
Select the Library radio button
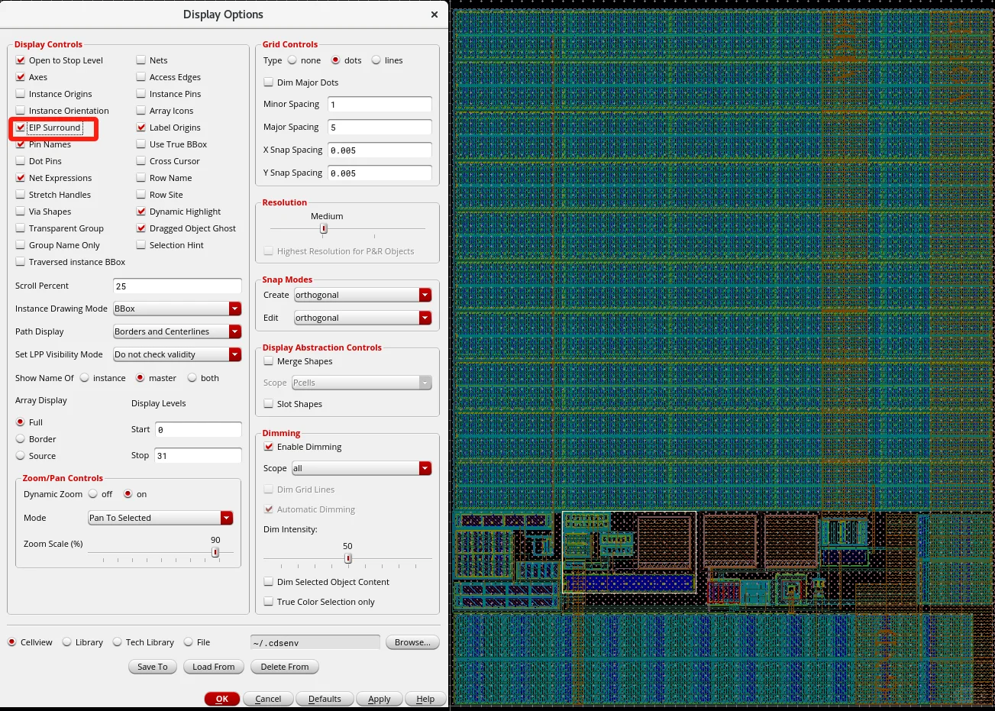pos(67,642)
